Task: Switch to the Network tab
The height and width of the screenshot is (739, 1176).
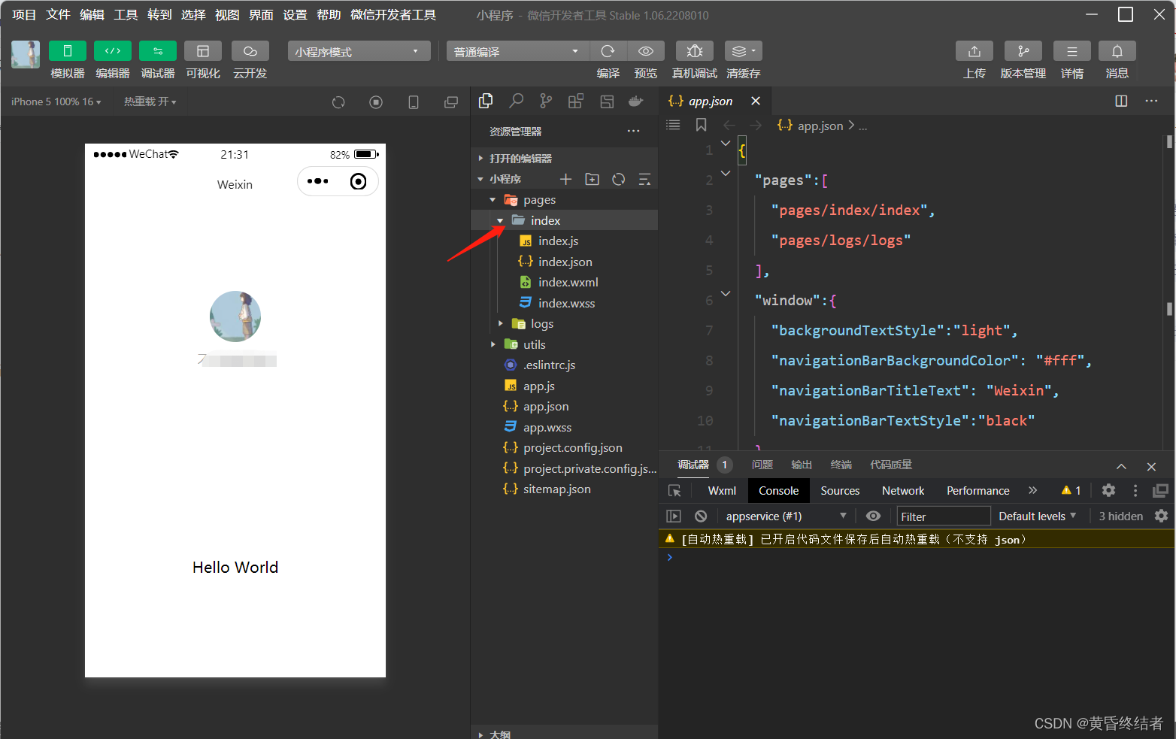Action: (903, 491)
